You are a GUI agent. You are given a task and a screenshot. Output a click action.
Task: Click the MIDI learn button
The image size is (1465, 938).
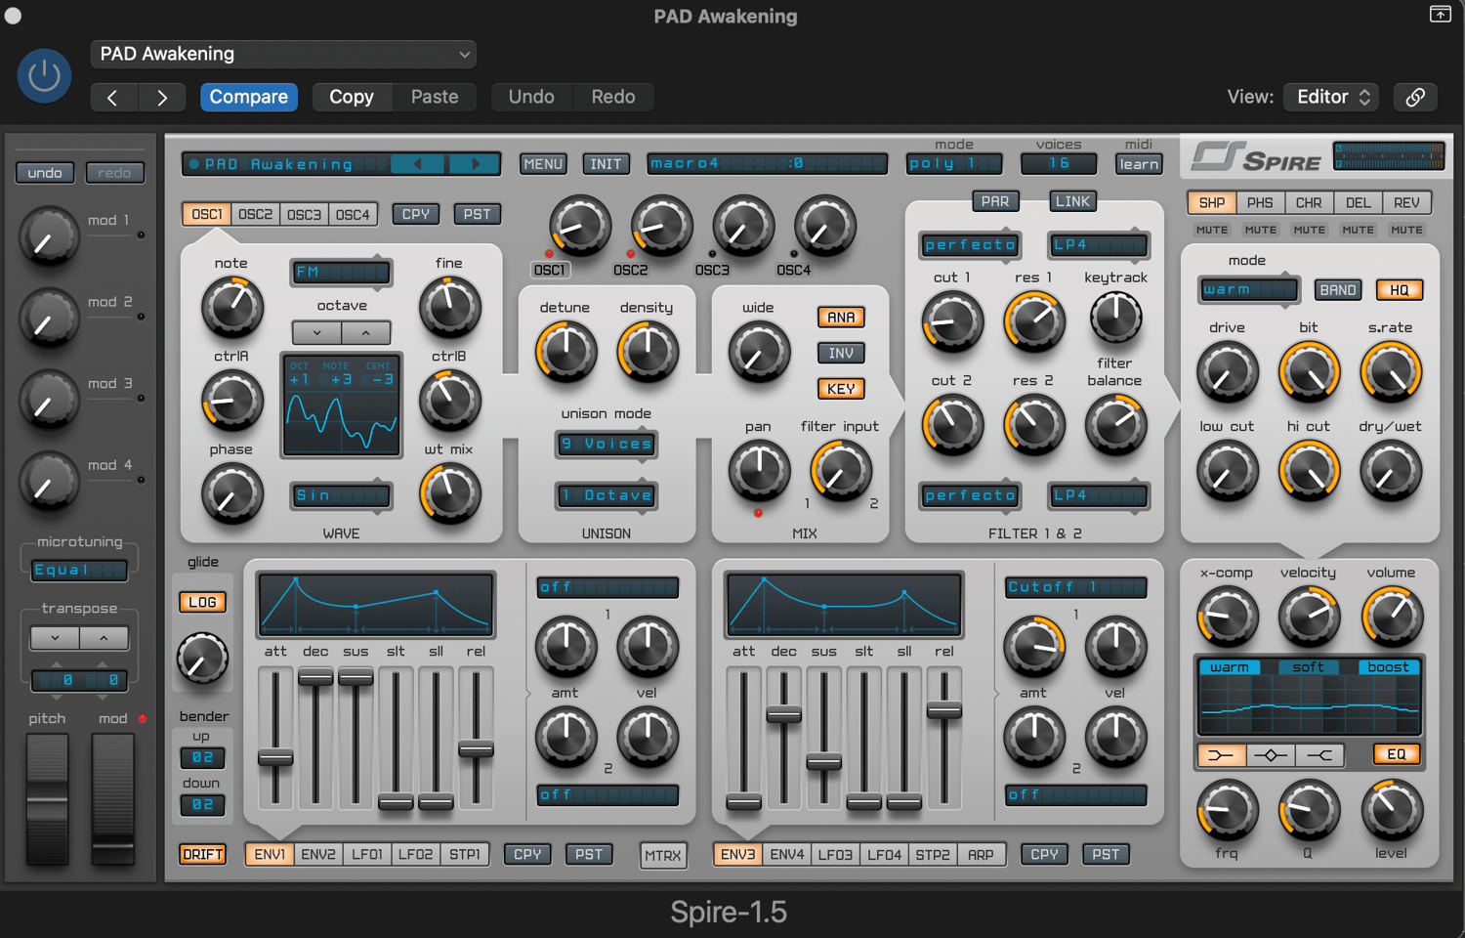(x=1139, y=164)
